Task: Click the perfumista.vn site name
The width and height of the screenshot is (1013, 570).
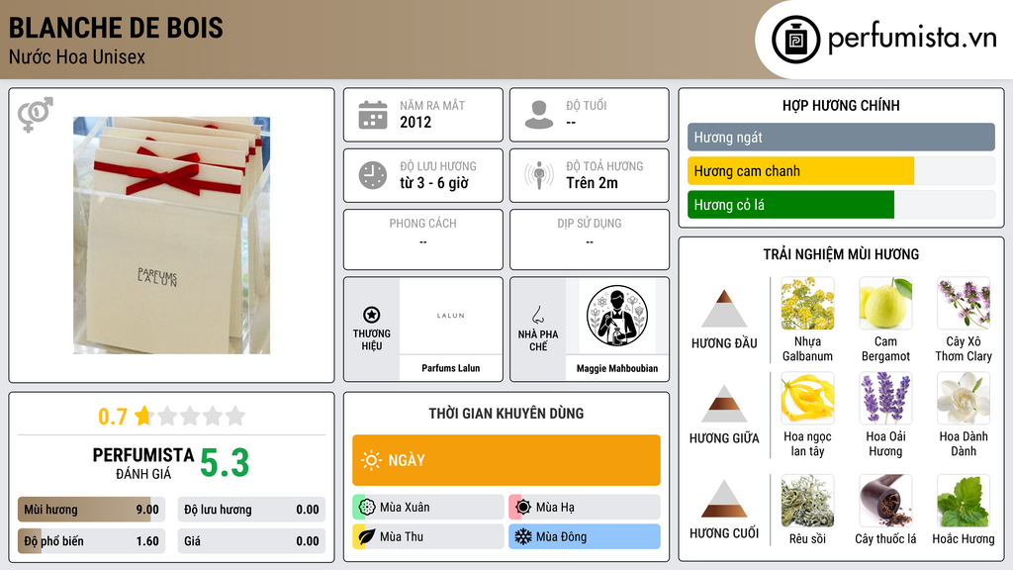Action: point(912,38)
